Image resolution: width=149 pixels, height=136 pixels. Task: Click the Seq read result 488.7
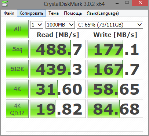(58, 49)
